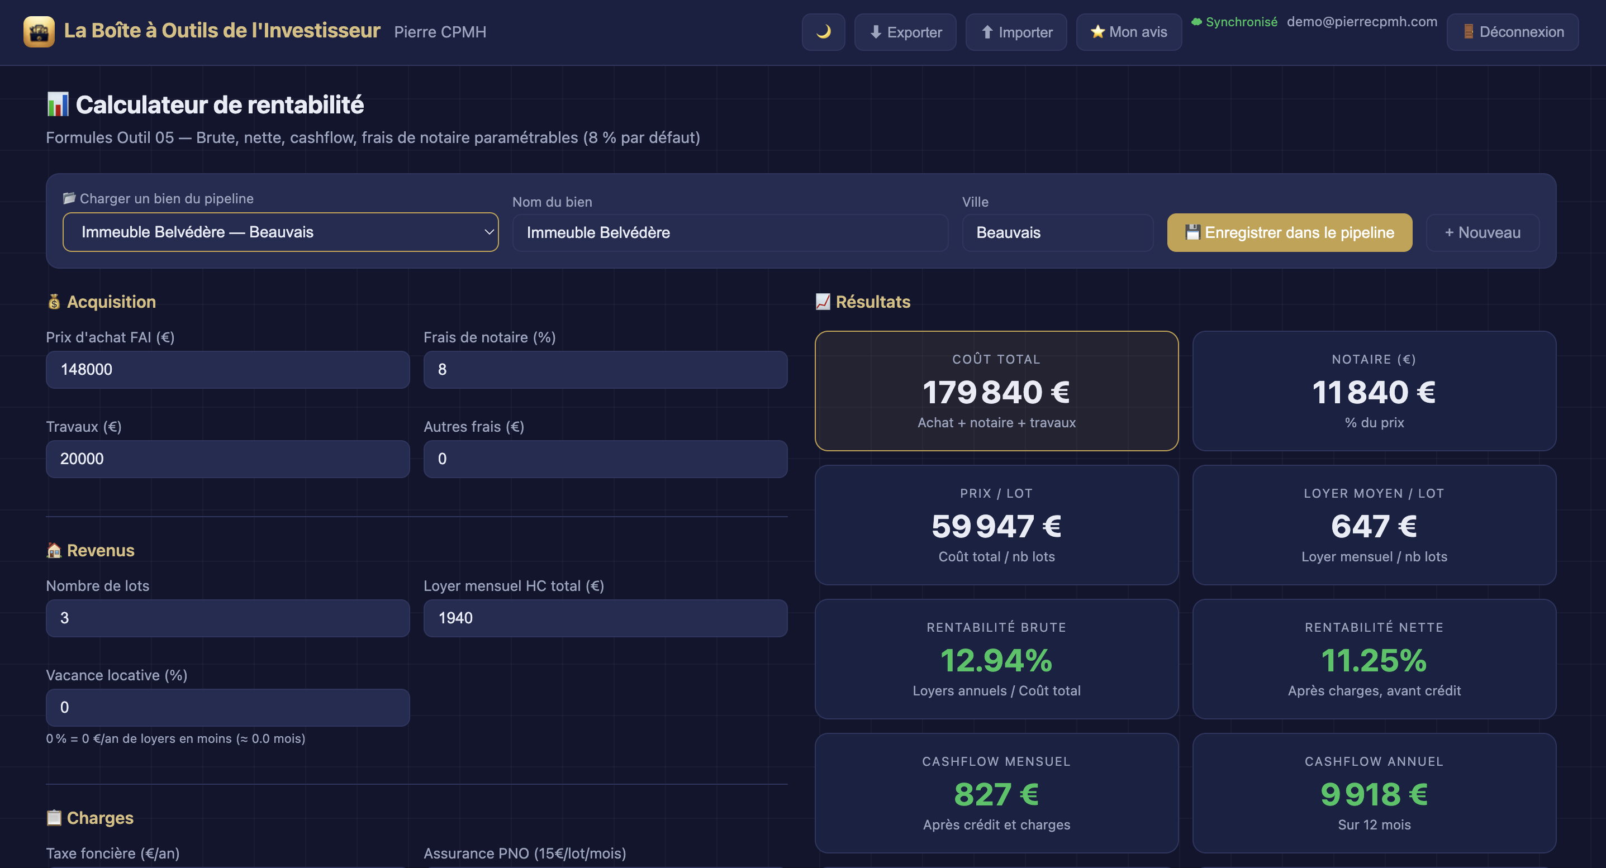Click the La Boîte à Outils de l'Investisseur title

[222, 31]
